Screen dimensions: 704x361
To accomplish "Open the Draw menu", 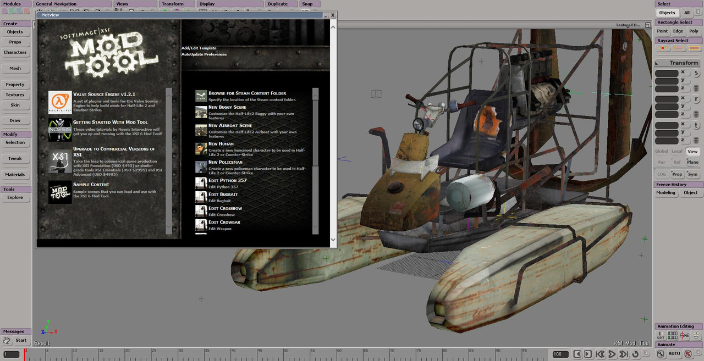I will point(15,121).
